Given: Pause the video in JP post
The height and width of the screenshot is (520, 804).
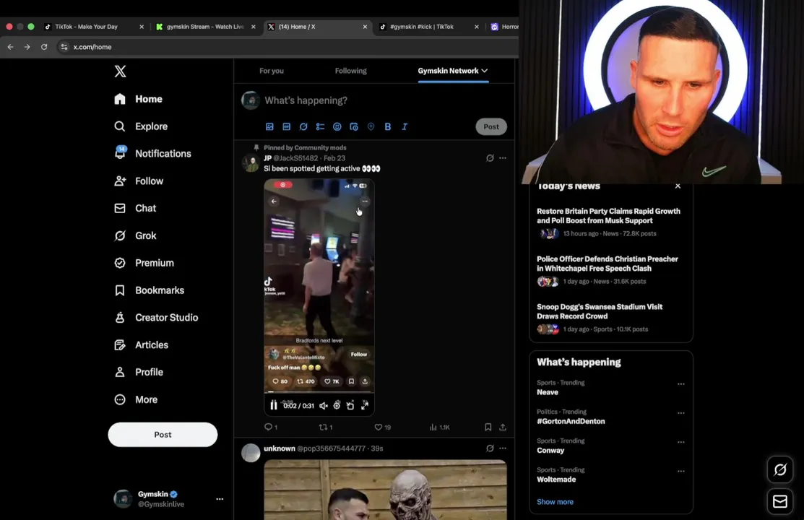Looking at the screenshot, I should 274,405.
